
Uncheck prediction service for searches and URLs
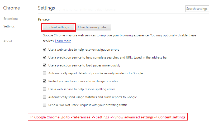tap(45, 57)
